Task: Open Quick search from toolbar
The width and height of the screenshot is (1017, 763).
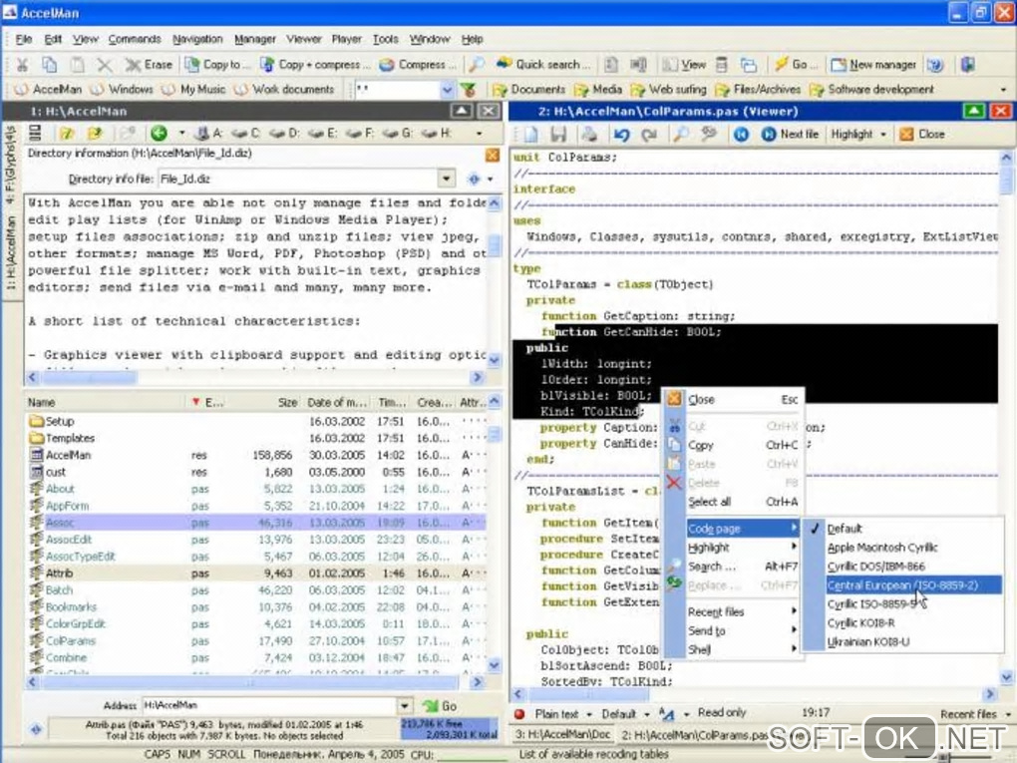Action: 542,64
